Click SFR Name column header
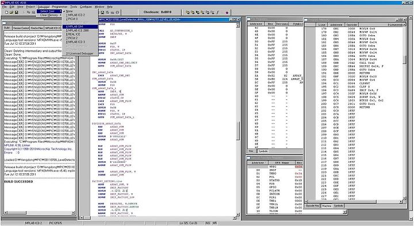Image resolution: width=414 pixels, height=226 pixels. point(282,163)
